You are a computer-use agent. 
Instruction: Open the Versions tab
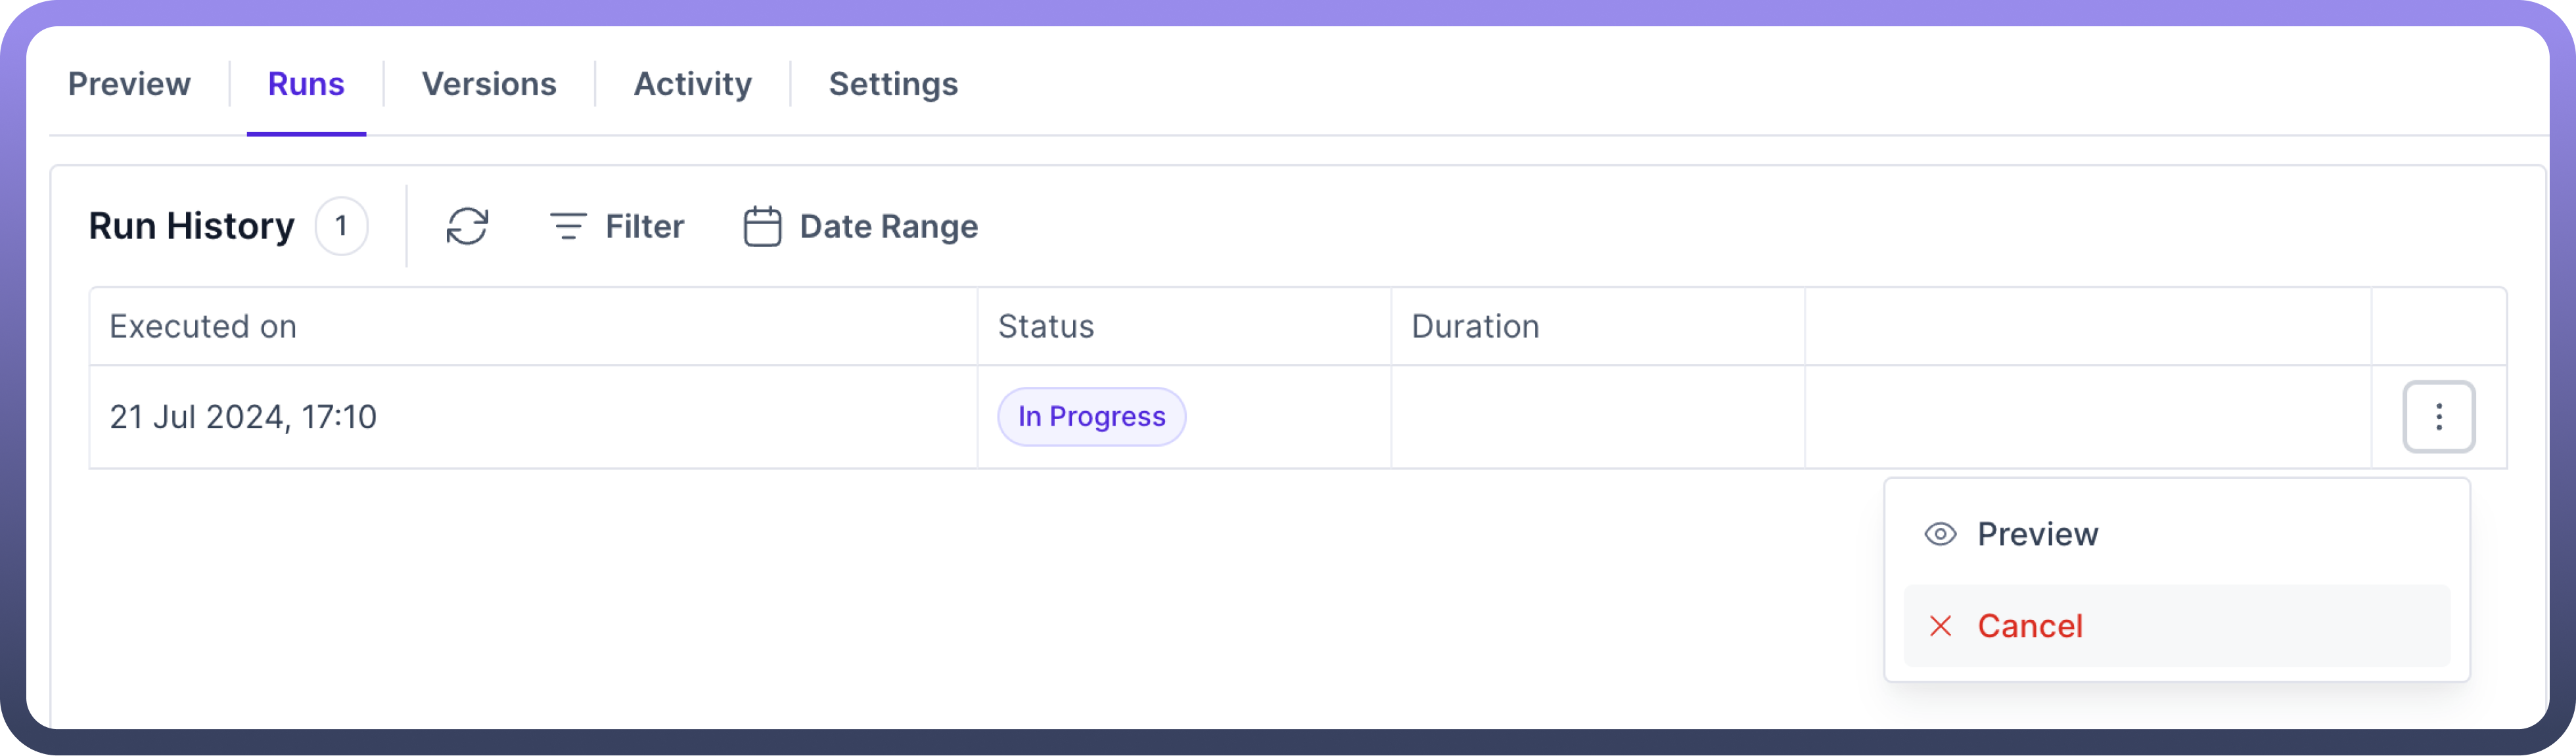click(x=489, y=84)
